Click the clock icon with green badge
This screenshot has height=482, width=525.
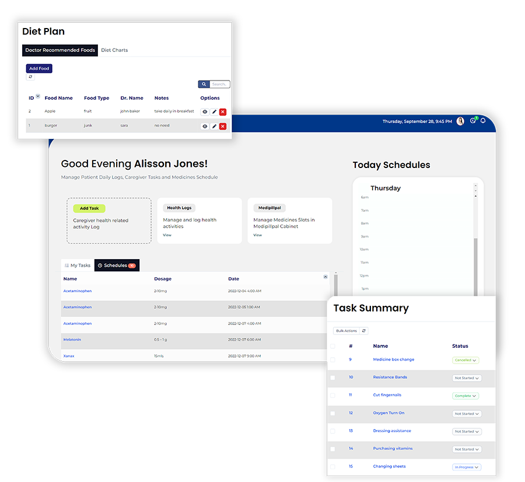pos(473,121)
